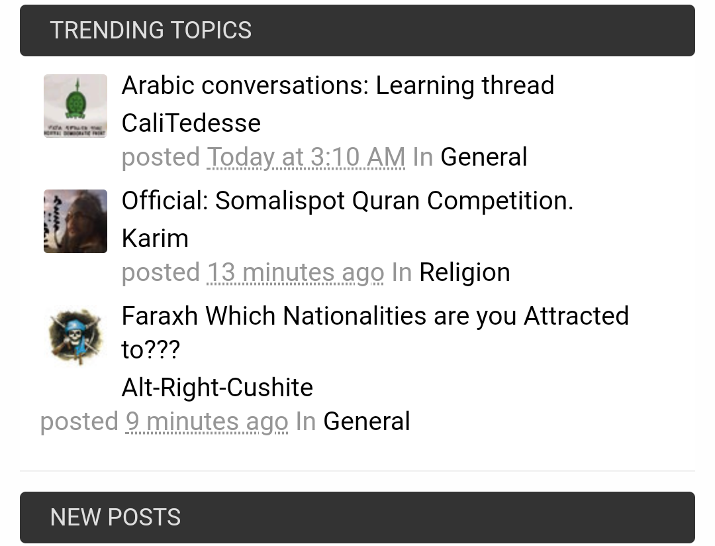Open General category beside 9 minutes ago
Image resolution: width=715 pixels, height=546 pixels.
(x=366, y=422)
